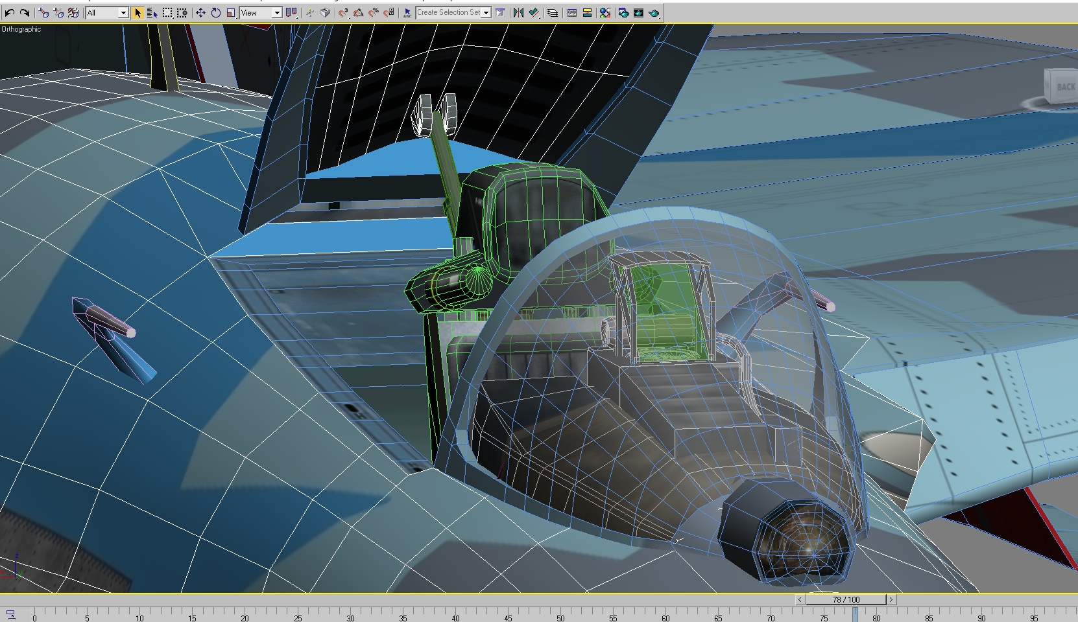Image resolution: width=1078 pixels, height=622 pixels.
Task: Open the View reference coordinate dropdown
Action: [261, 12]
